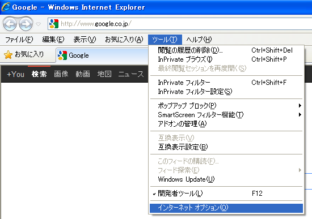Close the ツール(T) menu header
Viewport: 312px width, 219px height.
coord(165,40)
